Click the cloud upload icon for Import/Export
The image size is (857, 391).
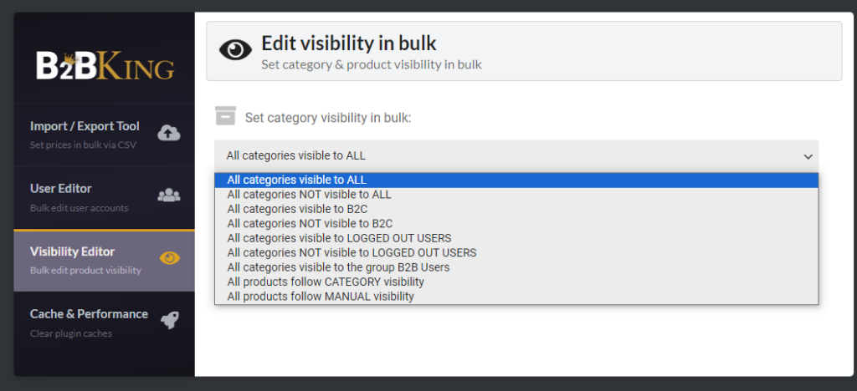pos(169,132)
